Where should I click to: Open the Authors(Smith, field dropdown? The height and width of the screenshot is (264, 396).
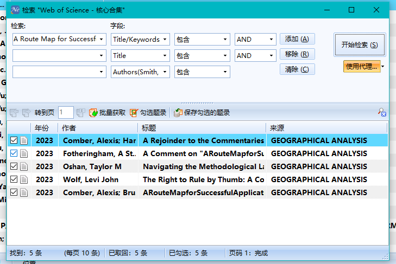pos(165,72)
